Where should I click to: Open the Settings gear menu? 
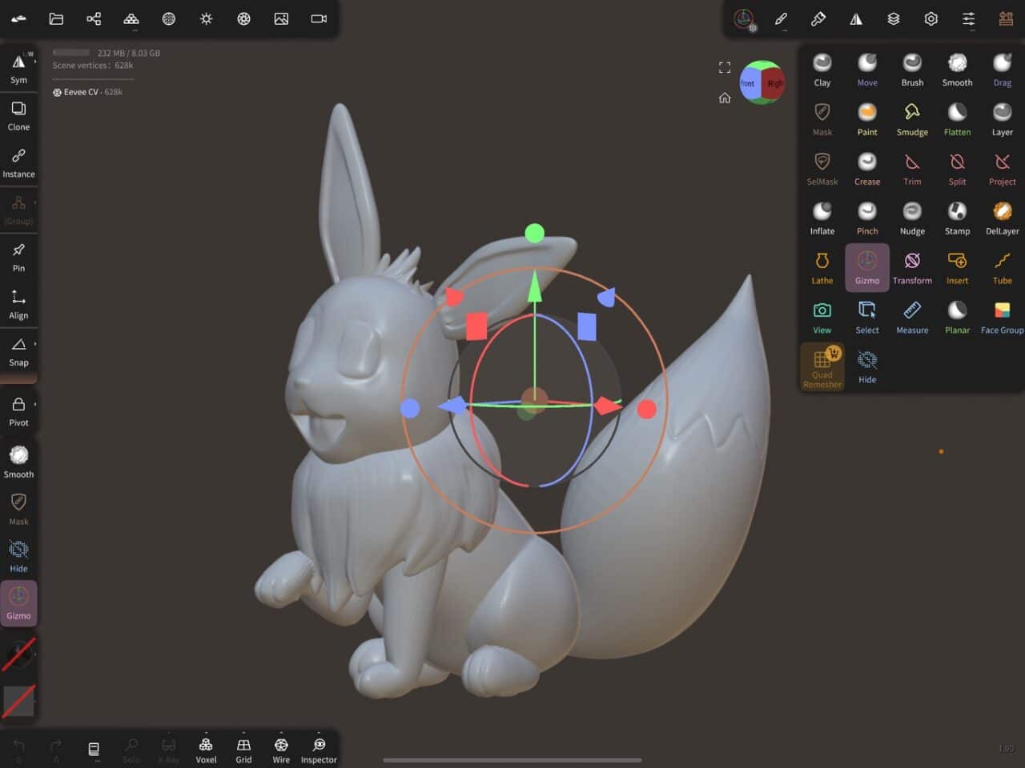click(x=931, y=18)
